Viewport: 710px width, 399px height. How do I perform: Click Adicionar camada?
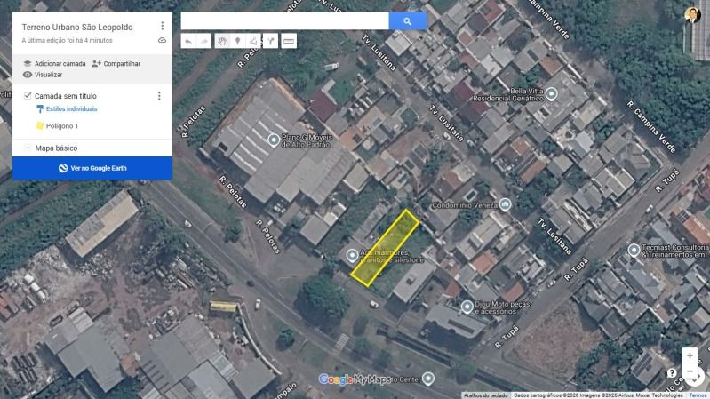coord(54,64)
